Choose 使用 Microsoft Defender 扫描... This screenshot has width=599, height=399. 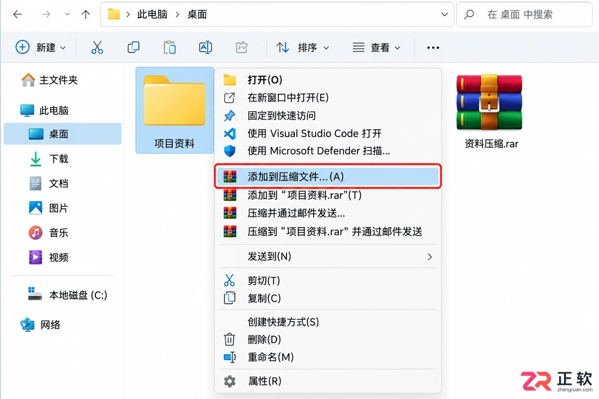click(328, 151)
